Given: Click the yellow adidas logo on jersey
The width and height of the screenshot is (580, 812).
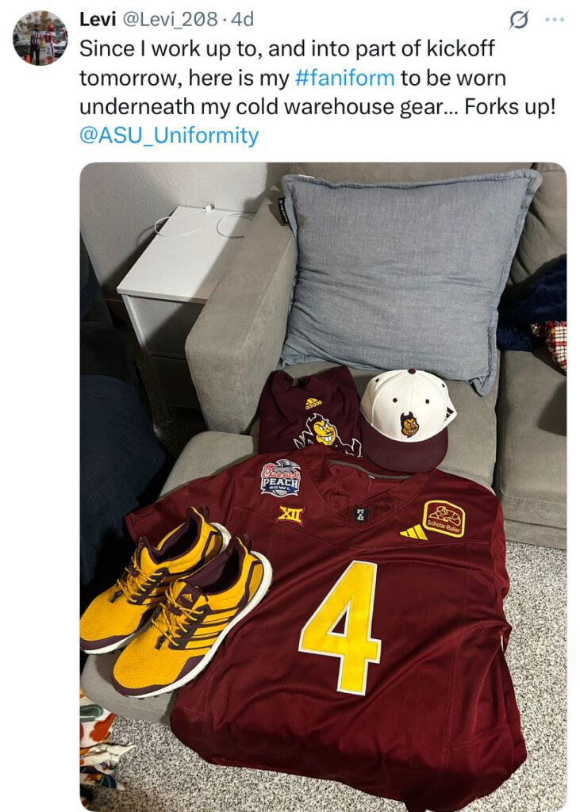Looking at the screenshot, I should click(x=413, y=532).
